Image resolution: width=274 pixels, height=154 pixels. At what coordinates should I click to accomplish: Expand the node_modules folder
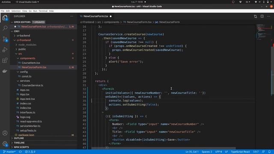pyautogui.click(x=27, y=44)
